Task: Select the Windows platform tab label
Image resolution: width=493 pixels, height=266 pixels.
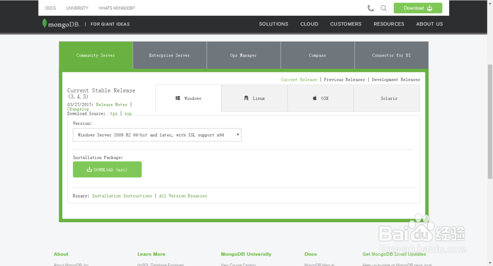Action: (193, 99)
